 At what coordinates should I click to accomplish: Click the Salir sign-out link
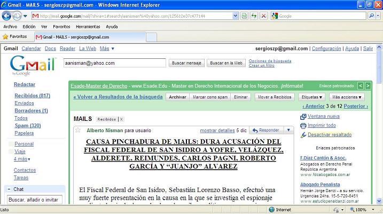pyautogui.click(x=368, y=49)
